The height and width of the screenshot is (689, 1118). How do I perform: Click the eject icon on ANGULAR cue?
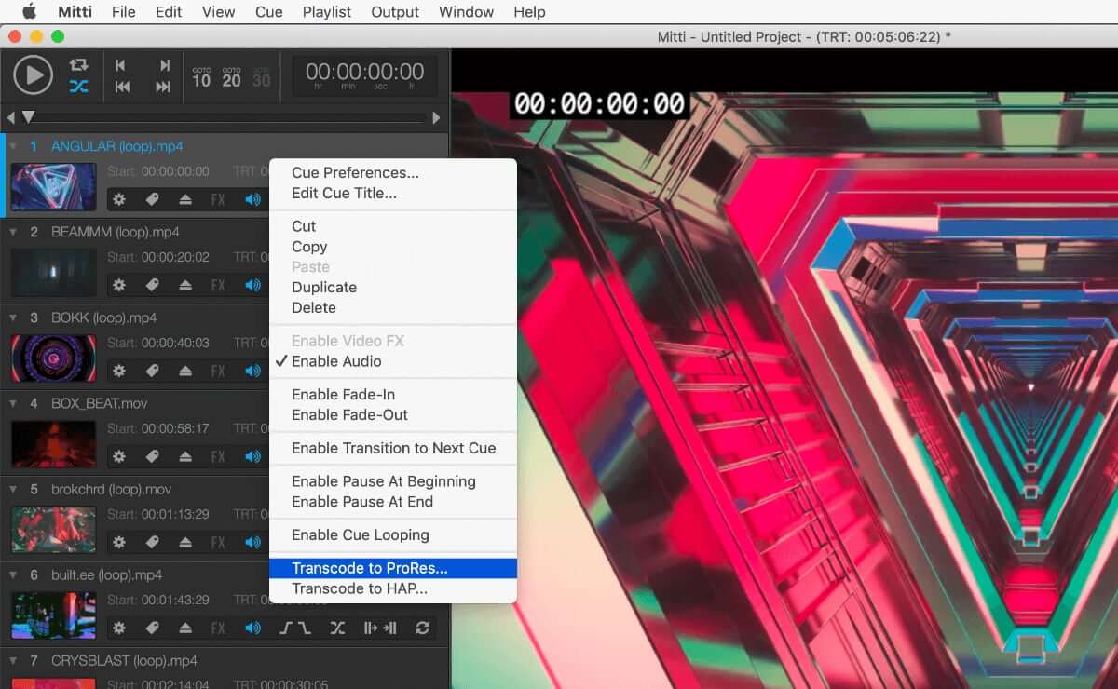point(185,199)
